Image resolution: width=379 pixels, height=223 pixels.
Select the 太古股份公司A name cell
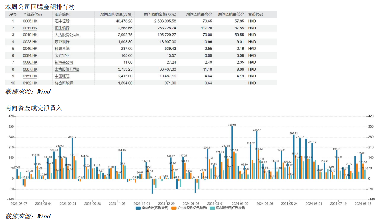click(x=67, y=35)
